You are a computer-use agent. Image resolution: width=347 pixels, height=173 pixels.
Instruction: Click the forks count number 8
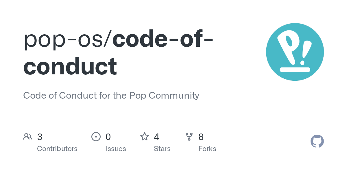(201, 137)
